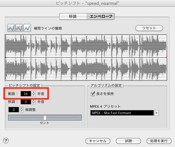This screenshot has height=147, width=175.
Task: Select the MPEX - Mix Fast Formant field
Action: point(122,113)
